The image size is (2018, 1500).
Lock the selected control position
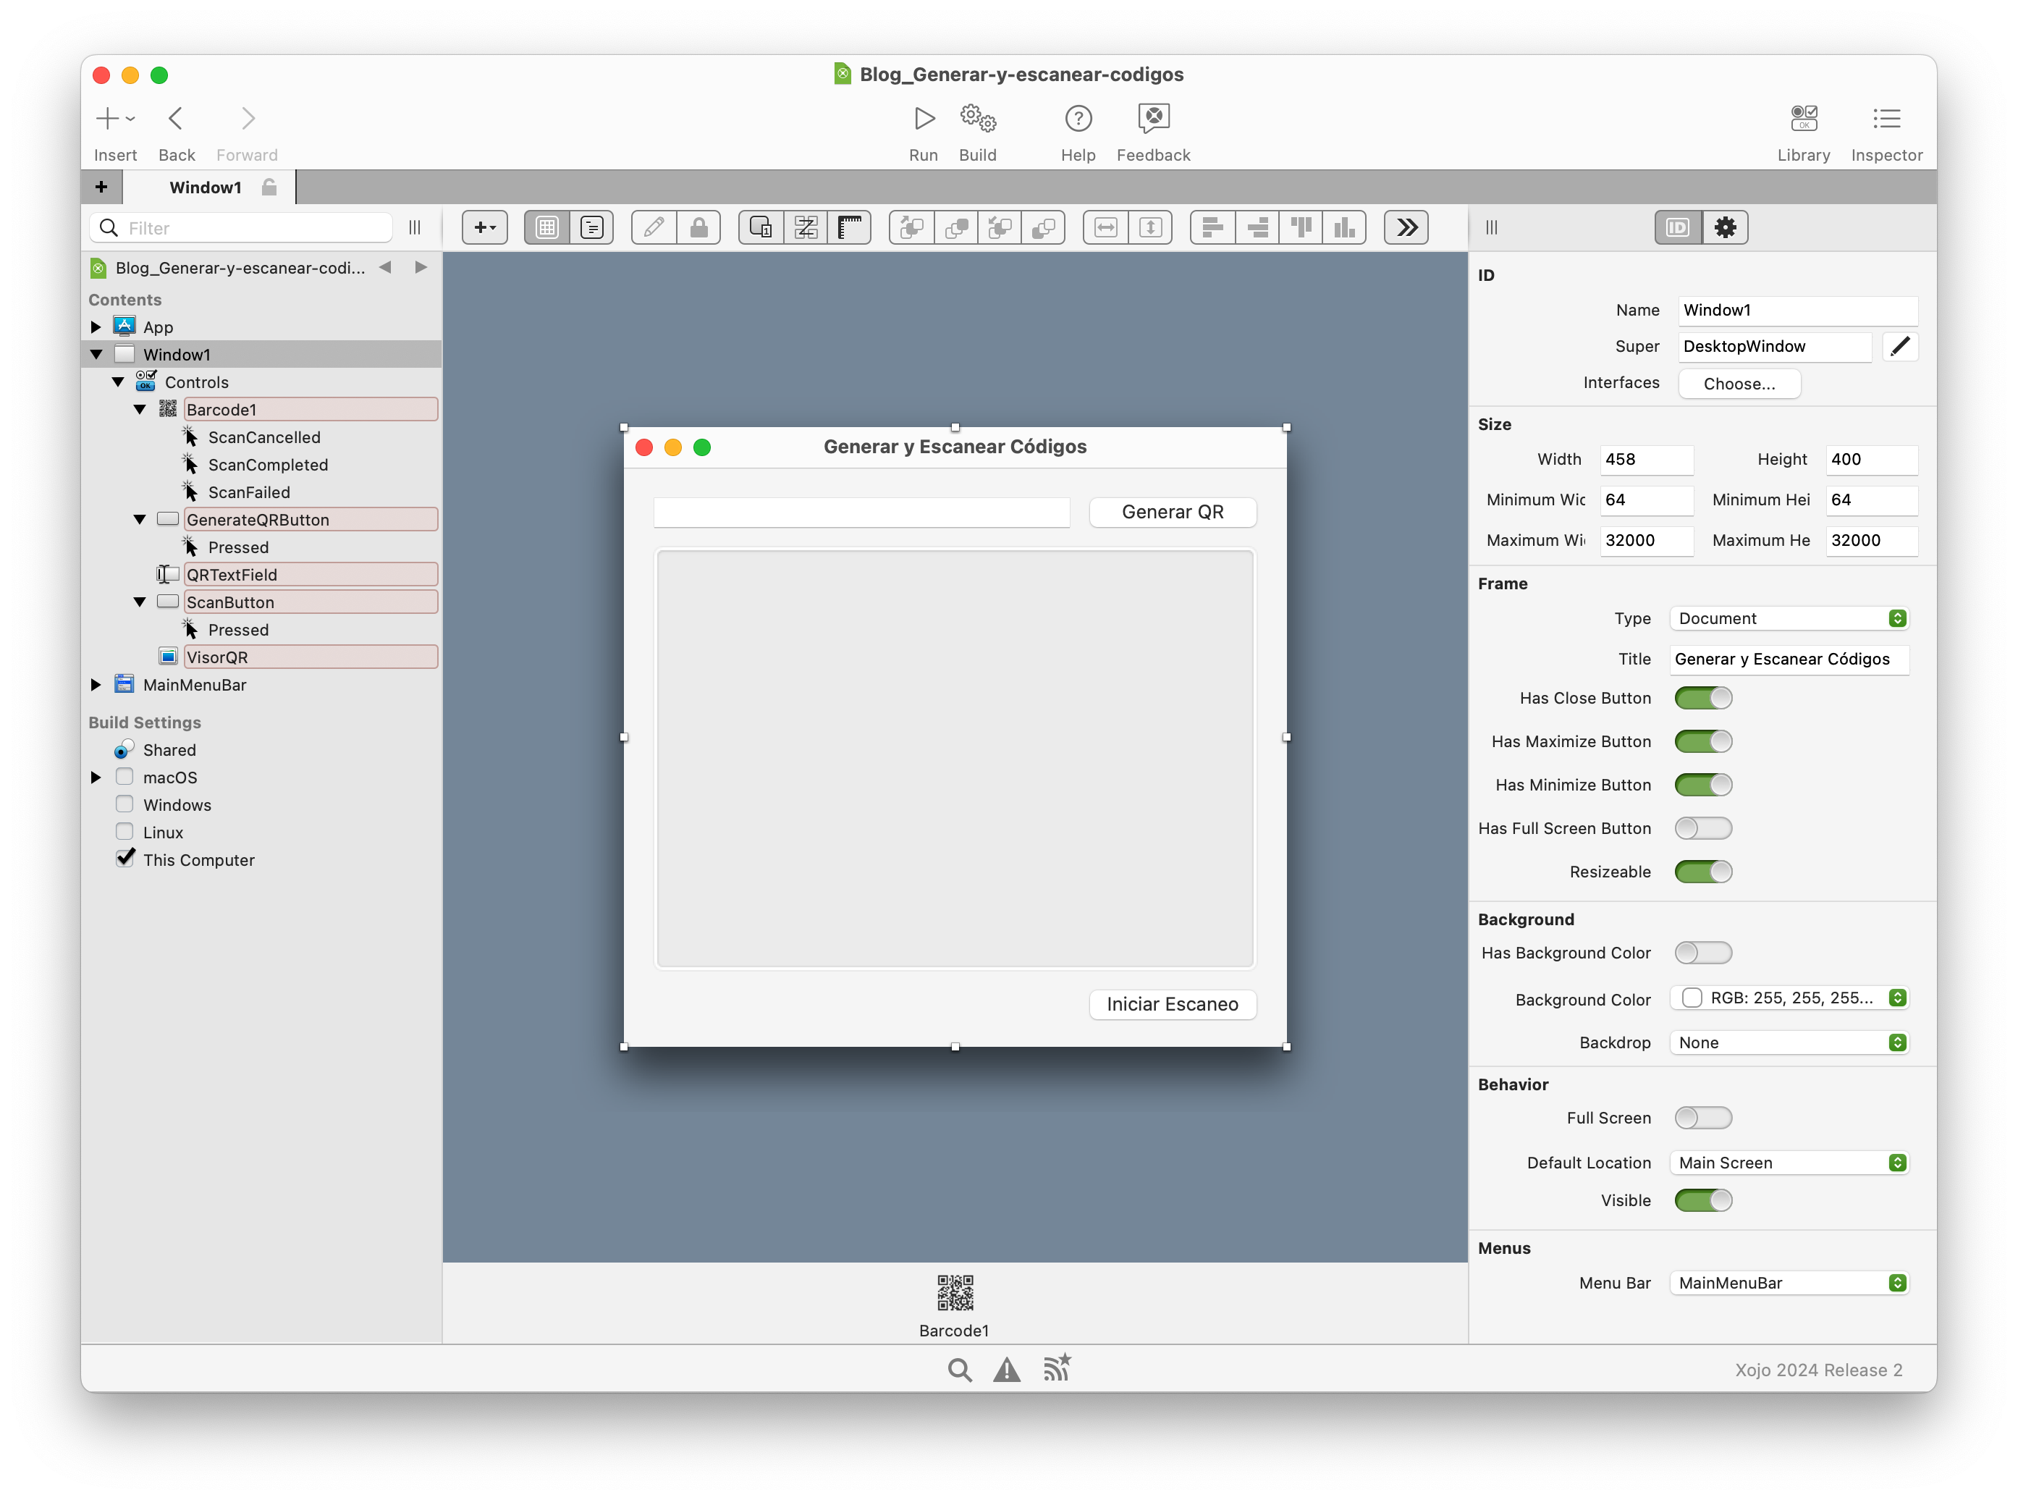(x=698, y=227)
